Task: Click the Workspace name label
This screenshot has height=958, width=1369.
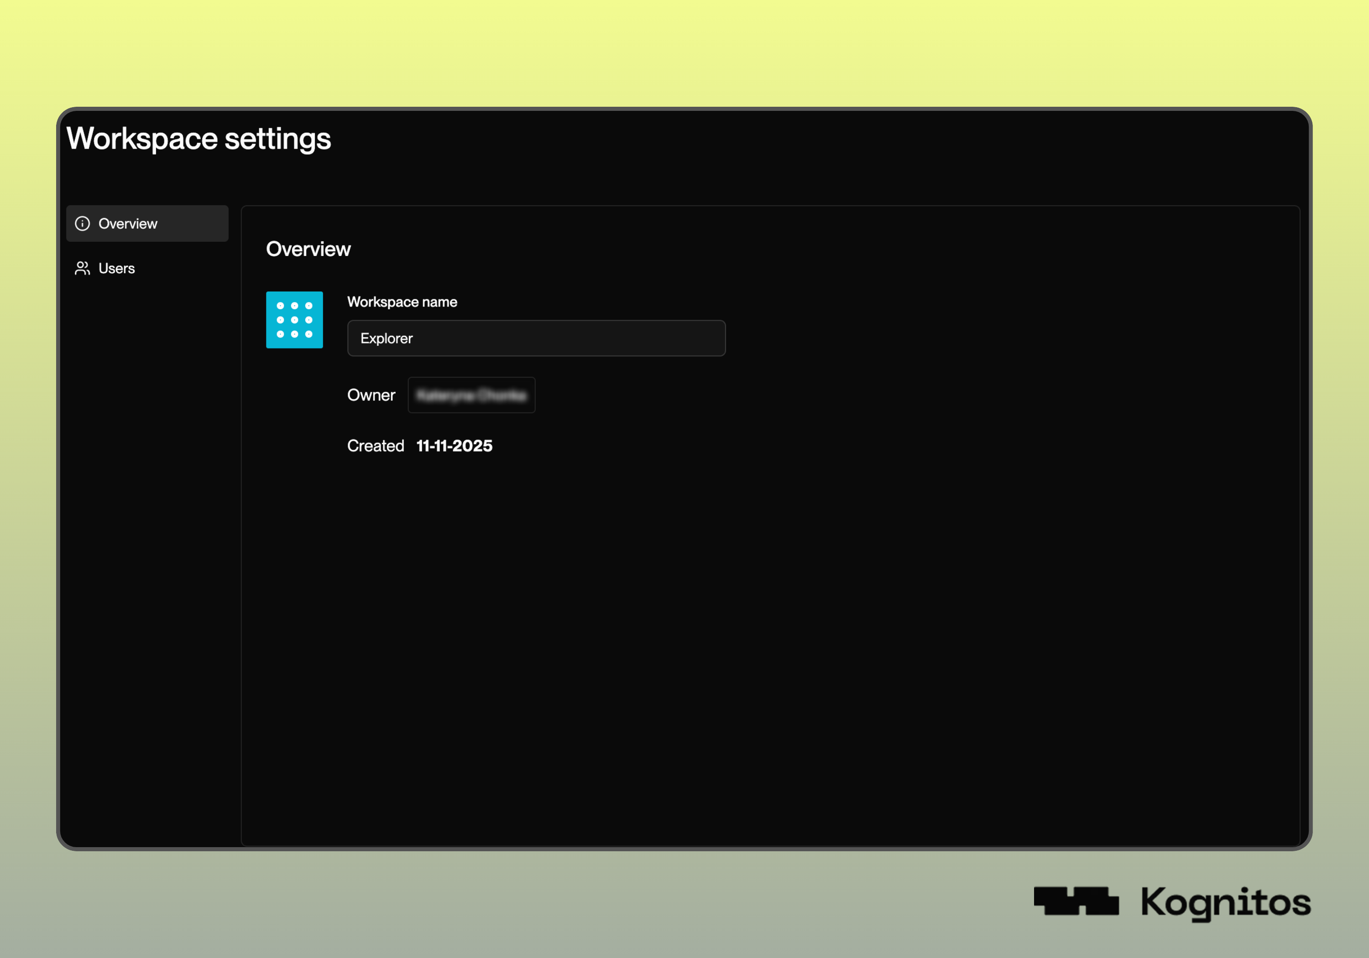Action: [402, 302]
